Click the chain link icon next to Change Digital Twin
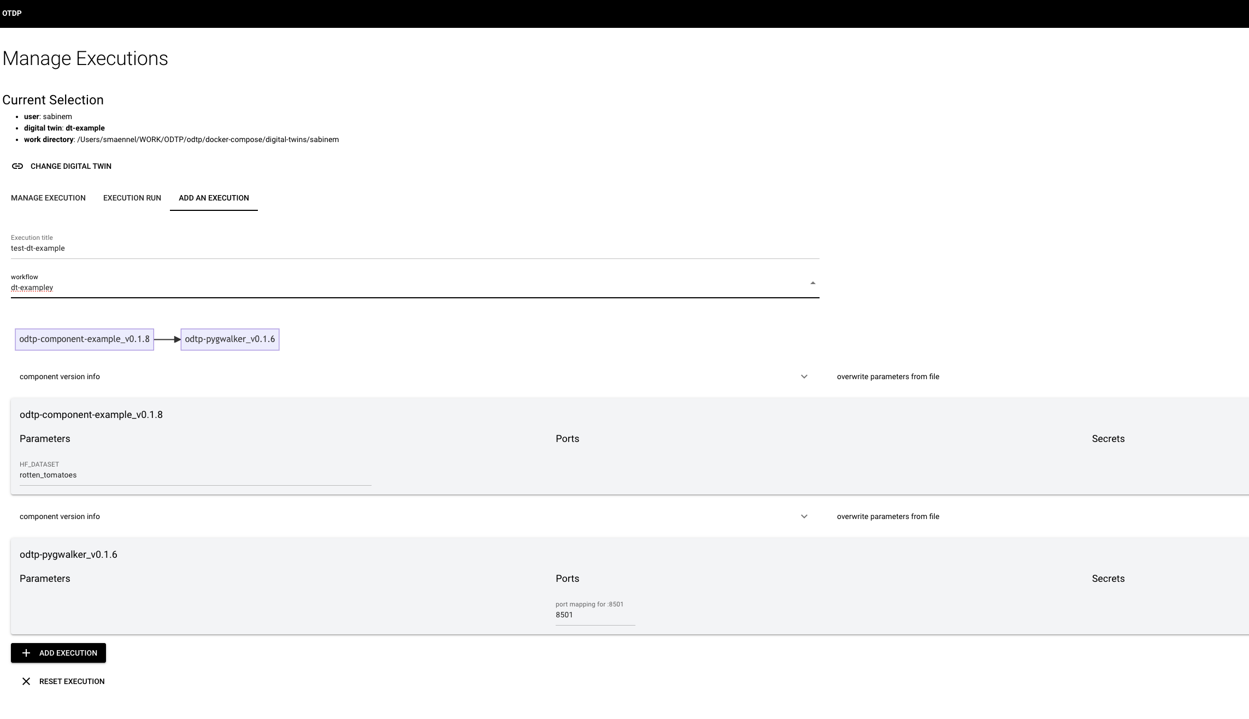 tap(16, 167)
